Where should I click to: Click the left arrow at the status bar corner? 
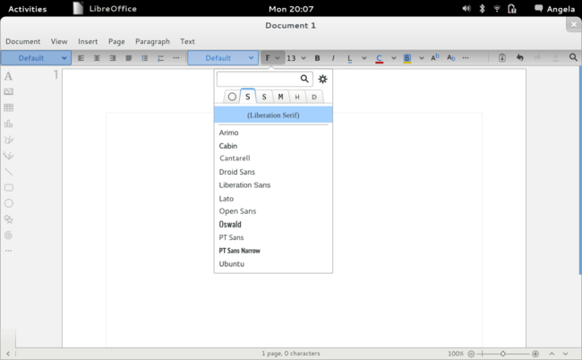point(8,354)
